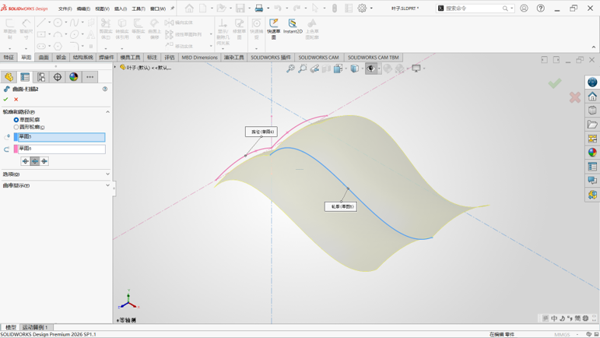Screen dimensions: 600x338
Task: Open the Options gear icon
Action: click(362, 8)
